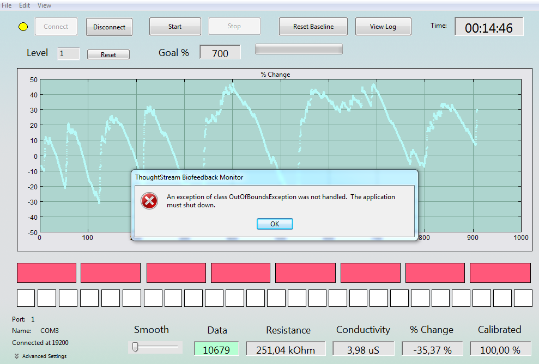Click the green Data value 10679

216,350
